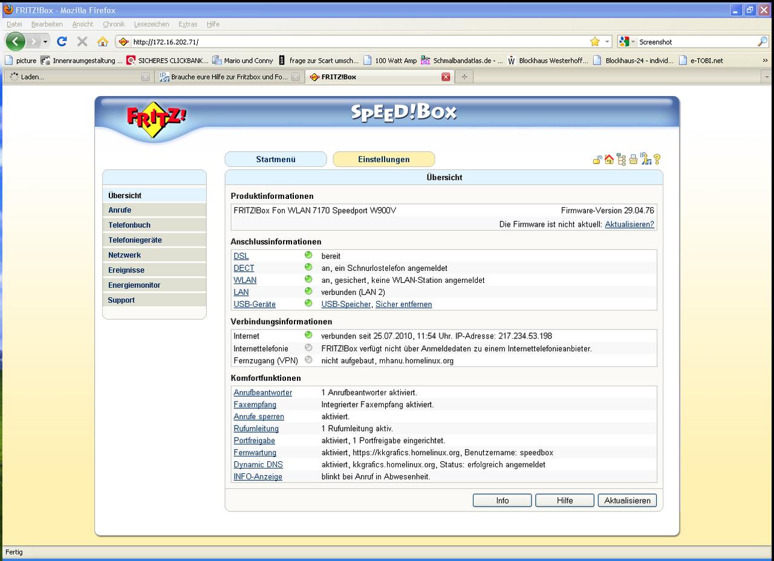Click the printer icon in the page toolbar
The image size is (774, 561).
(x=633, y=160)
